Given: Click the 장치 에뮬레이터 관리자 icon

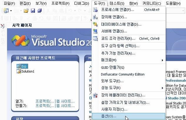Looking at the screenshot, I should click(x=95, y=95).
